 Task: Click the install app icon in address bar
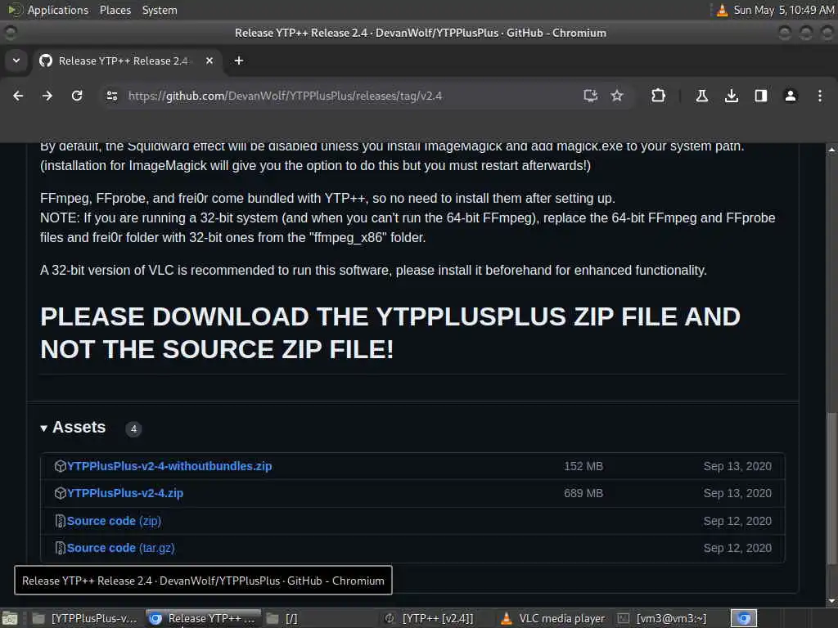(590, 96)
